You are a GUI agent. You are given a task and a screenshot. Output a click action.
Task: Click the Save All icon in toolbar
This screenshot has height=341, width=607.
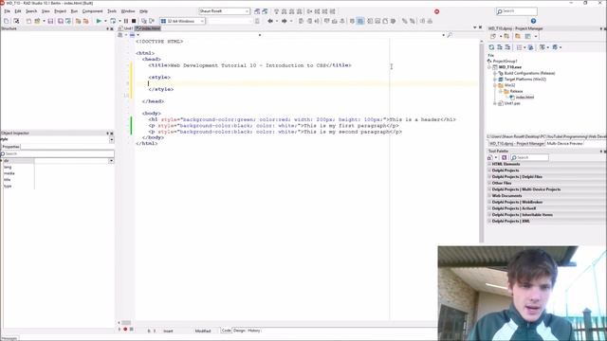click(61, 21)
